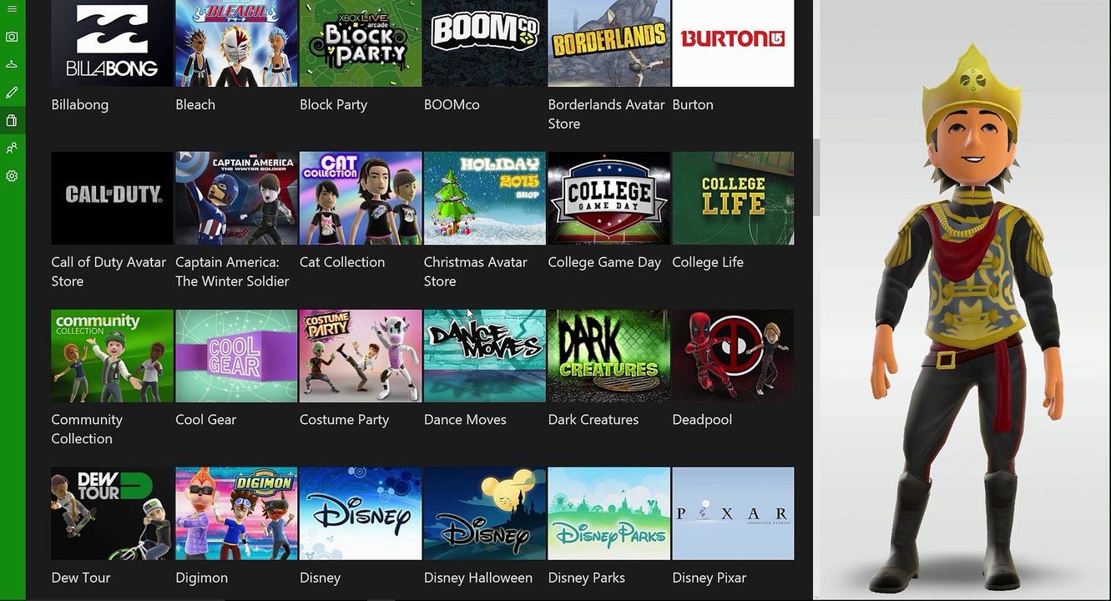The height and width of the screenshot is (601, 1111).
Task: Open the Billabong store tile
Action: click(112, 43)
